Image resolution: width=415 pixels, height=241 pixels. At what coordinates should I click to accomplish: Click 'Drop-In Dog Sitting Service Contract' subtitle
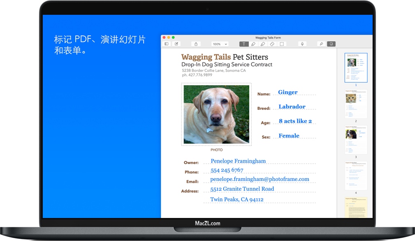[227, 64]
